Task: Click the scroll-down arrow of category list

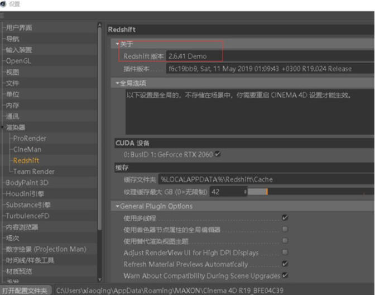Action: [x=100, y=279]
